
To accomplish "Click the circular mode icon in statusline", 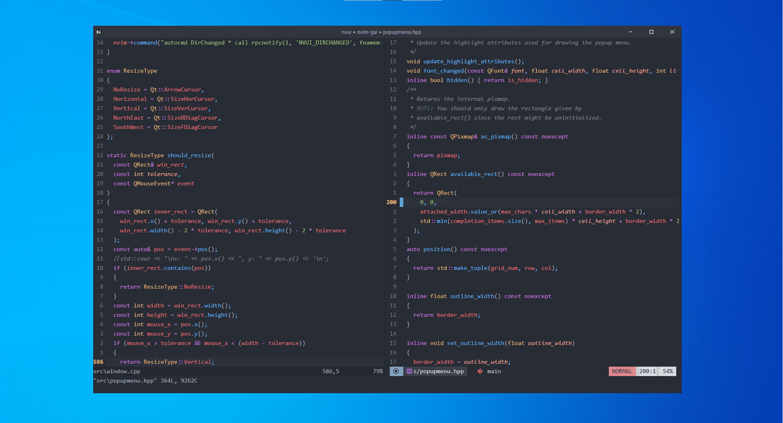I will pyautogui.click(x=396, y=371).
